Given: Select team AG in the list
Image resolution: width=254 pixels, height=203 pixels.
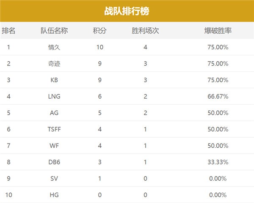Looking at the screenshot, I should click(x=55, y=113).
